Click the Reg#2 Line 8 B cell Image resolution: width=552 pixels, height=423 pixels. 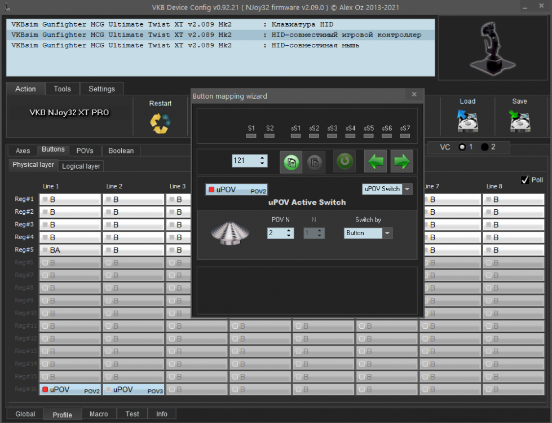(514, 212)
